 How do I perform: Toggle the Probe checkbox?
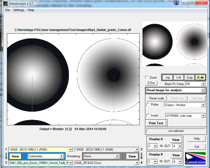pos(148,104)
